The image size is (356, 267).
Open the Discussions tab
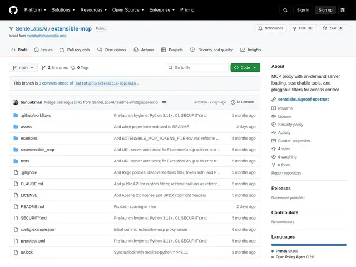[x=112, y=50]
